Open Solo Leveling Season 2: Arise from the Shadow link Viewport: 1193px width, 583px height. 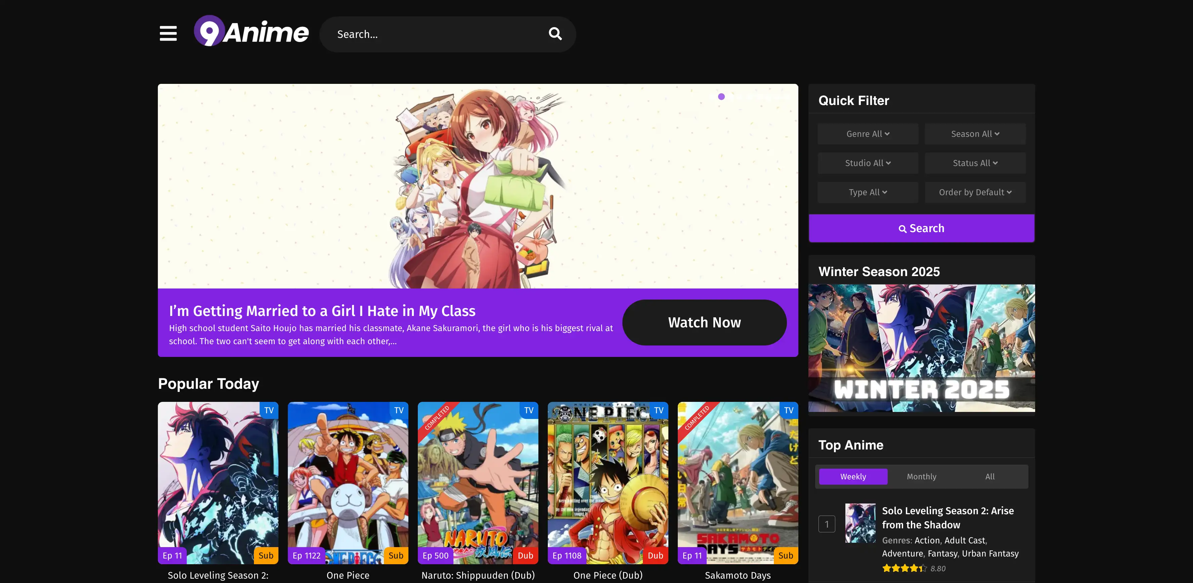coord(947,517)
